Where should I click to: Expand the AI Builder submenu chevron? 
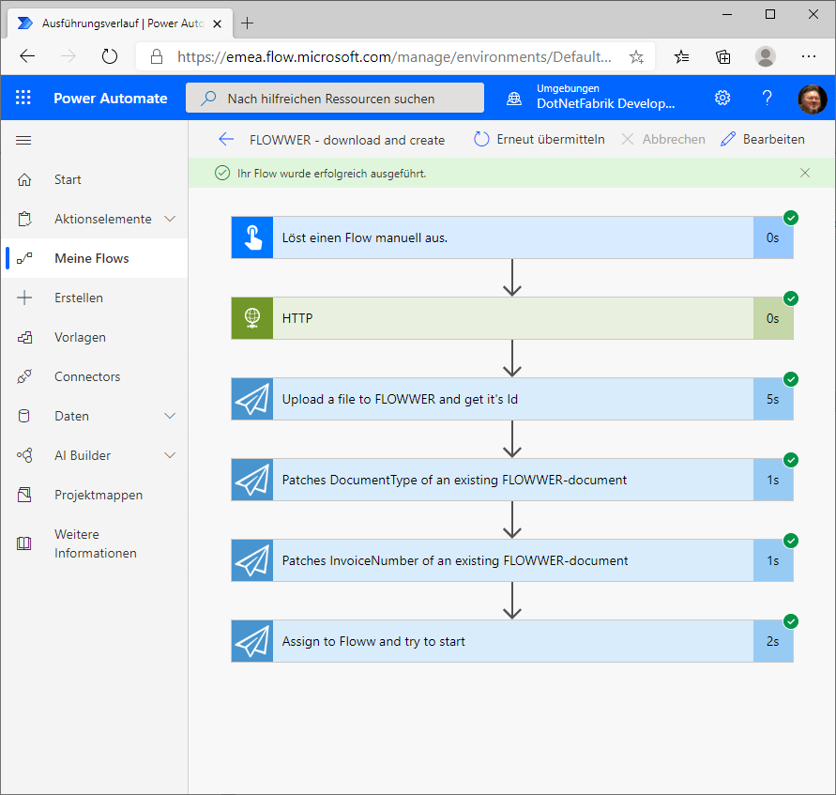click(170, 455)
